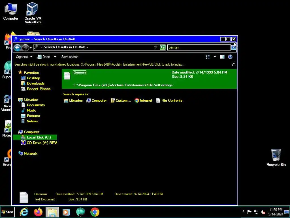
Task: Refresh the search results
Action: 163,47
